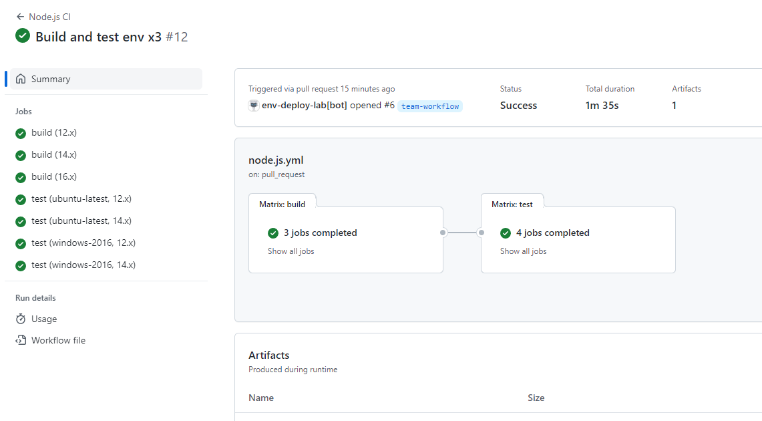Screen dimensions: 762x421
Task: Click the artifacts count 1
Action: pos(674,106)
